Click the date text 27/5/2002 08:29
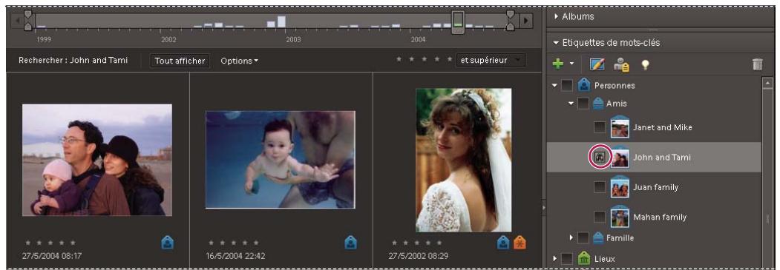 click(419, 256)
